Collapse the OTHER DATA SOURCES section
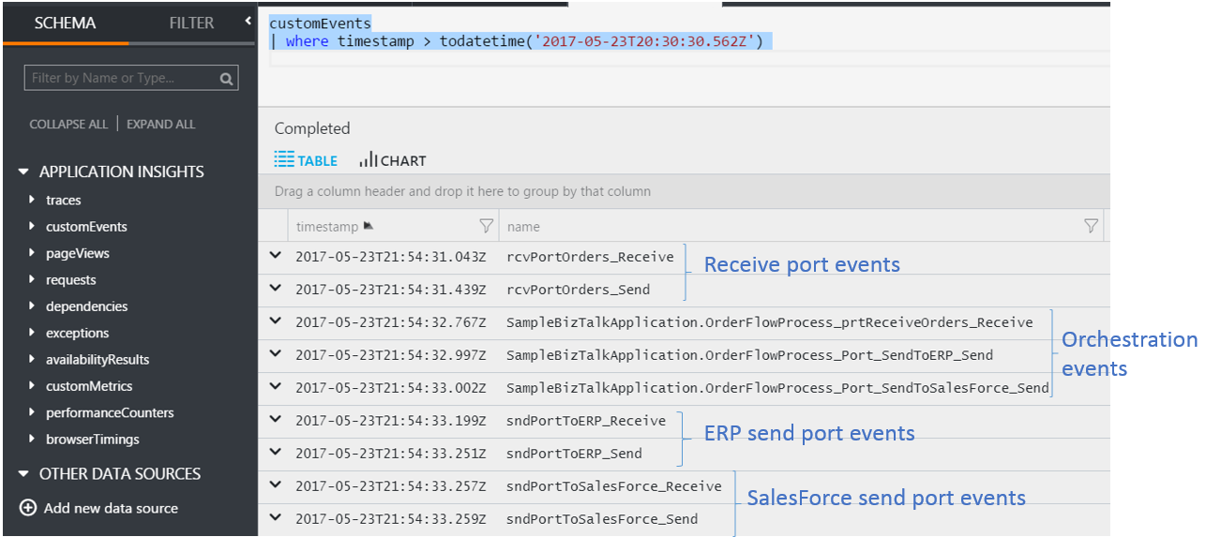Image resolution: width=1206 pixels, height=537 pixels. click(24, 473)
